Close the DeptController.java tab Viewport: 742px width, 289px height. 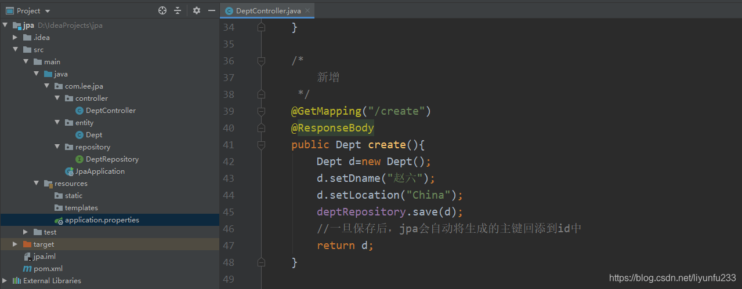[307, 10]
